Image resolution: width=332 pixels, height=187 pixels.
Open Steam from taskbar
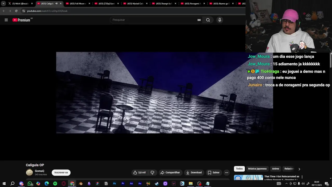click(x=157, y=184)
